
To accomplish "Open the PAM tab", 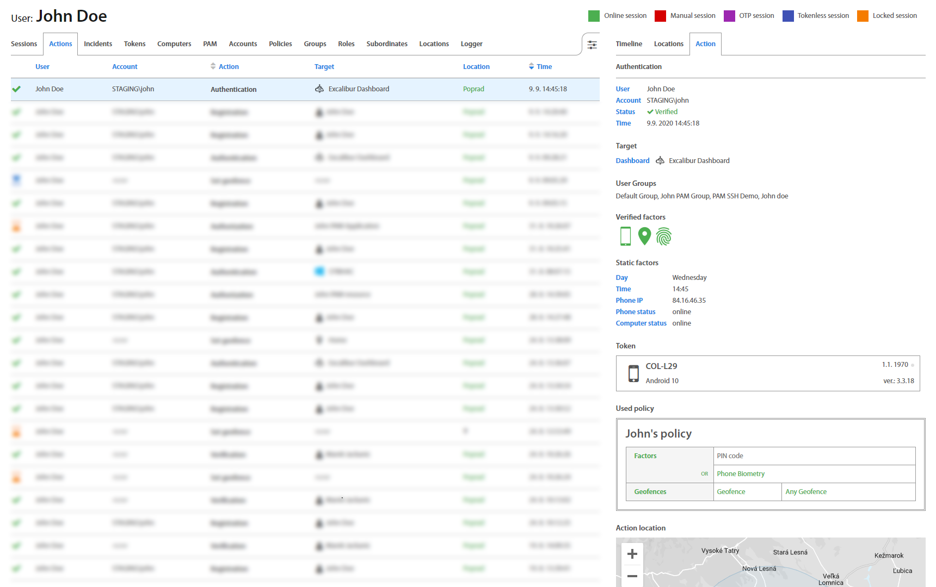I will click(x=210, y=44).
